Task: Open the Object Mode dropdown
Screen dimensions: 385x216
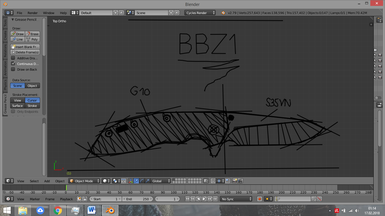Action: (84, 181)
